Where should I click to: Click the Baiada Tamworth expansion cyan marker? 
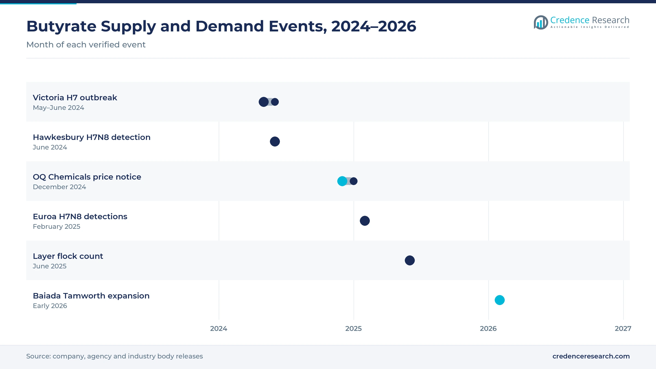(x=500, y=300)
